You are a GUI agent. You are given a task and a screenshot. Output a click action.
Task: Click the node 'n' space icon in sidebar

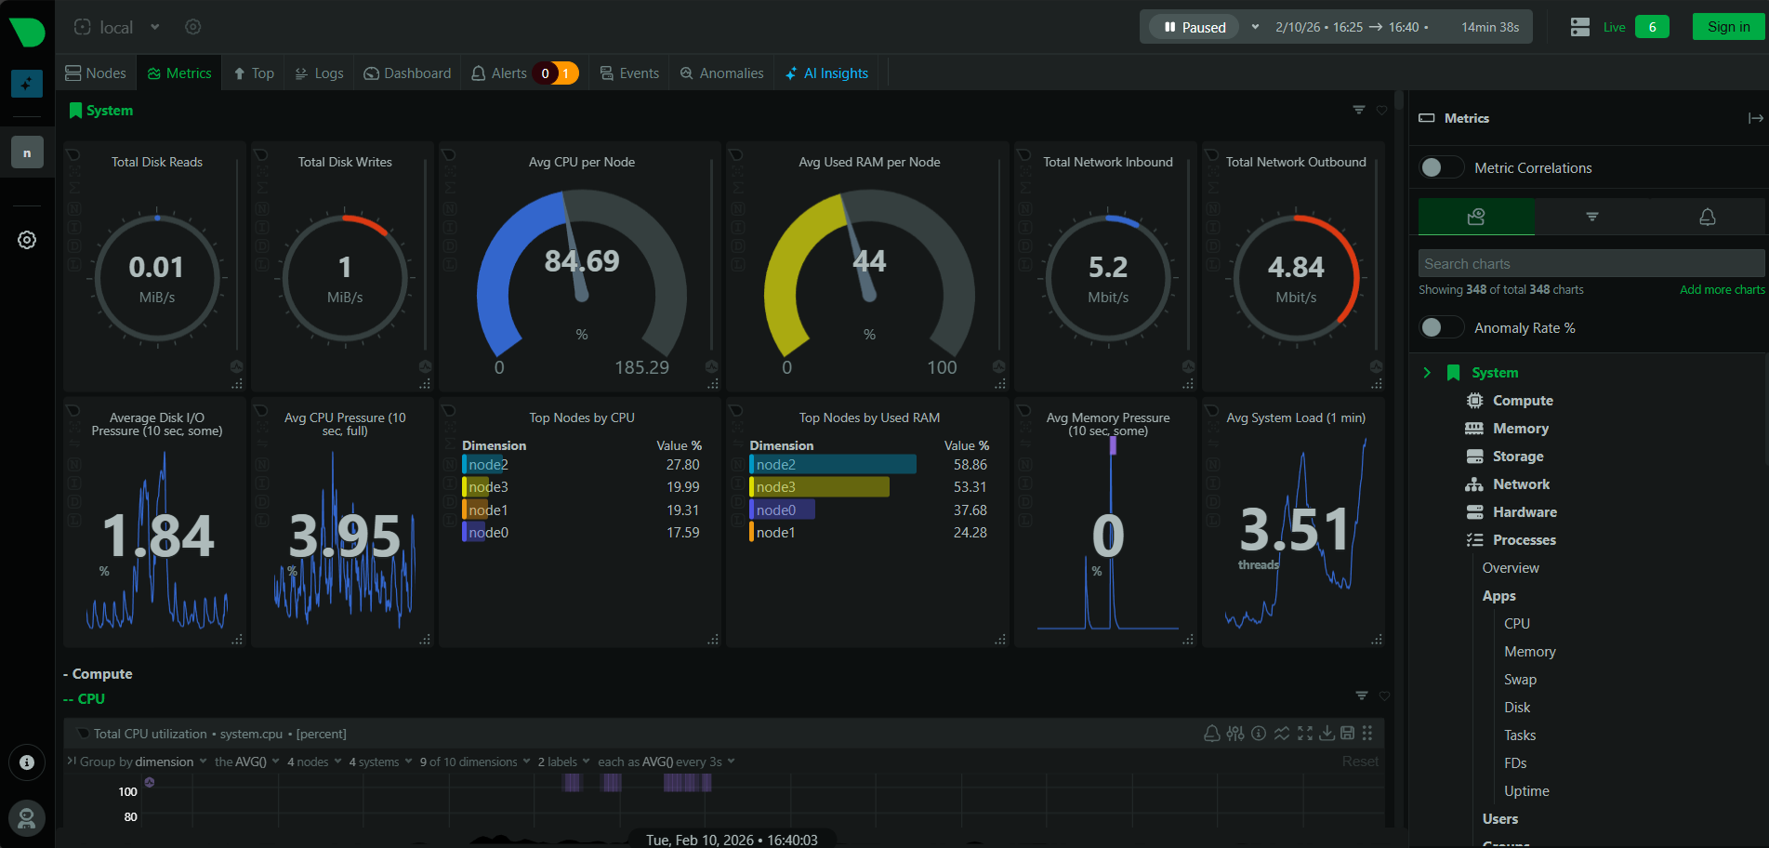pos(27,152)
